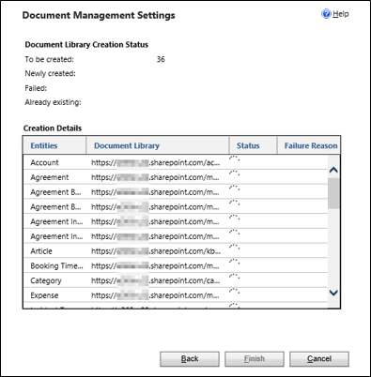Image resolution: width=371 pixels, height=377 pixels.
Task: Click the Account status loading spinner
Action: pos(234,158)
